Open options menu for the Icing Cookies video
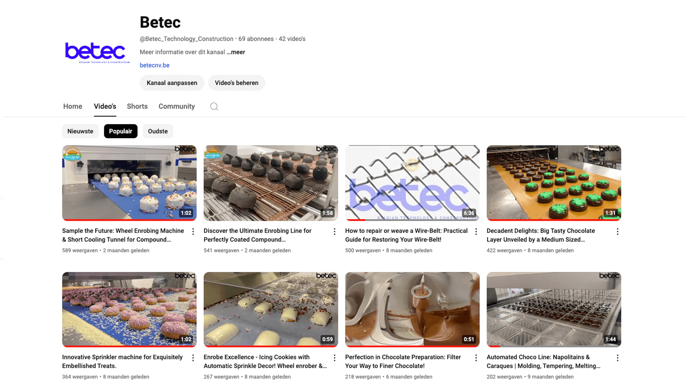Image resolution: width=686 pixels, height=390 pixels. click(334, 357)
